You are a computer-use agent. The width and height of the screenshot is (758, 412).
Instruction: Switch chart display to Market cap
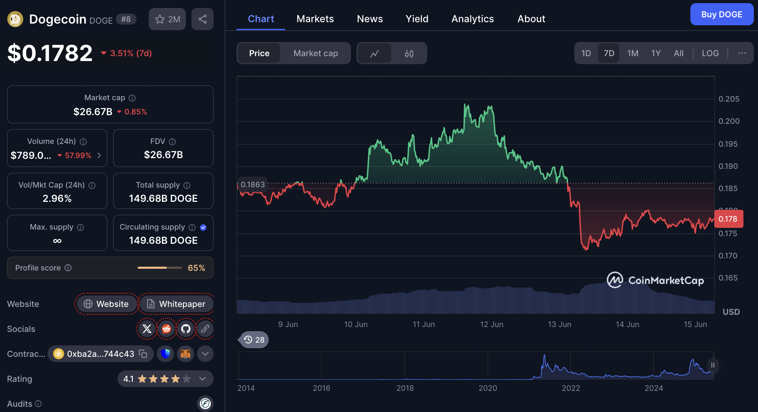(316, 53)
